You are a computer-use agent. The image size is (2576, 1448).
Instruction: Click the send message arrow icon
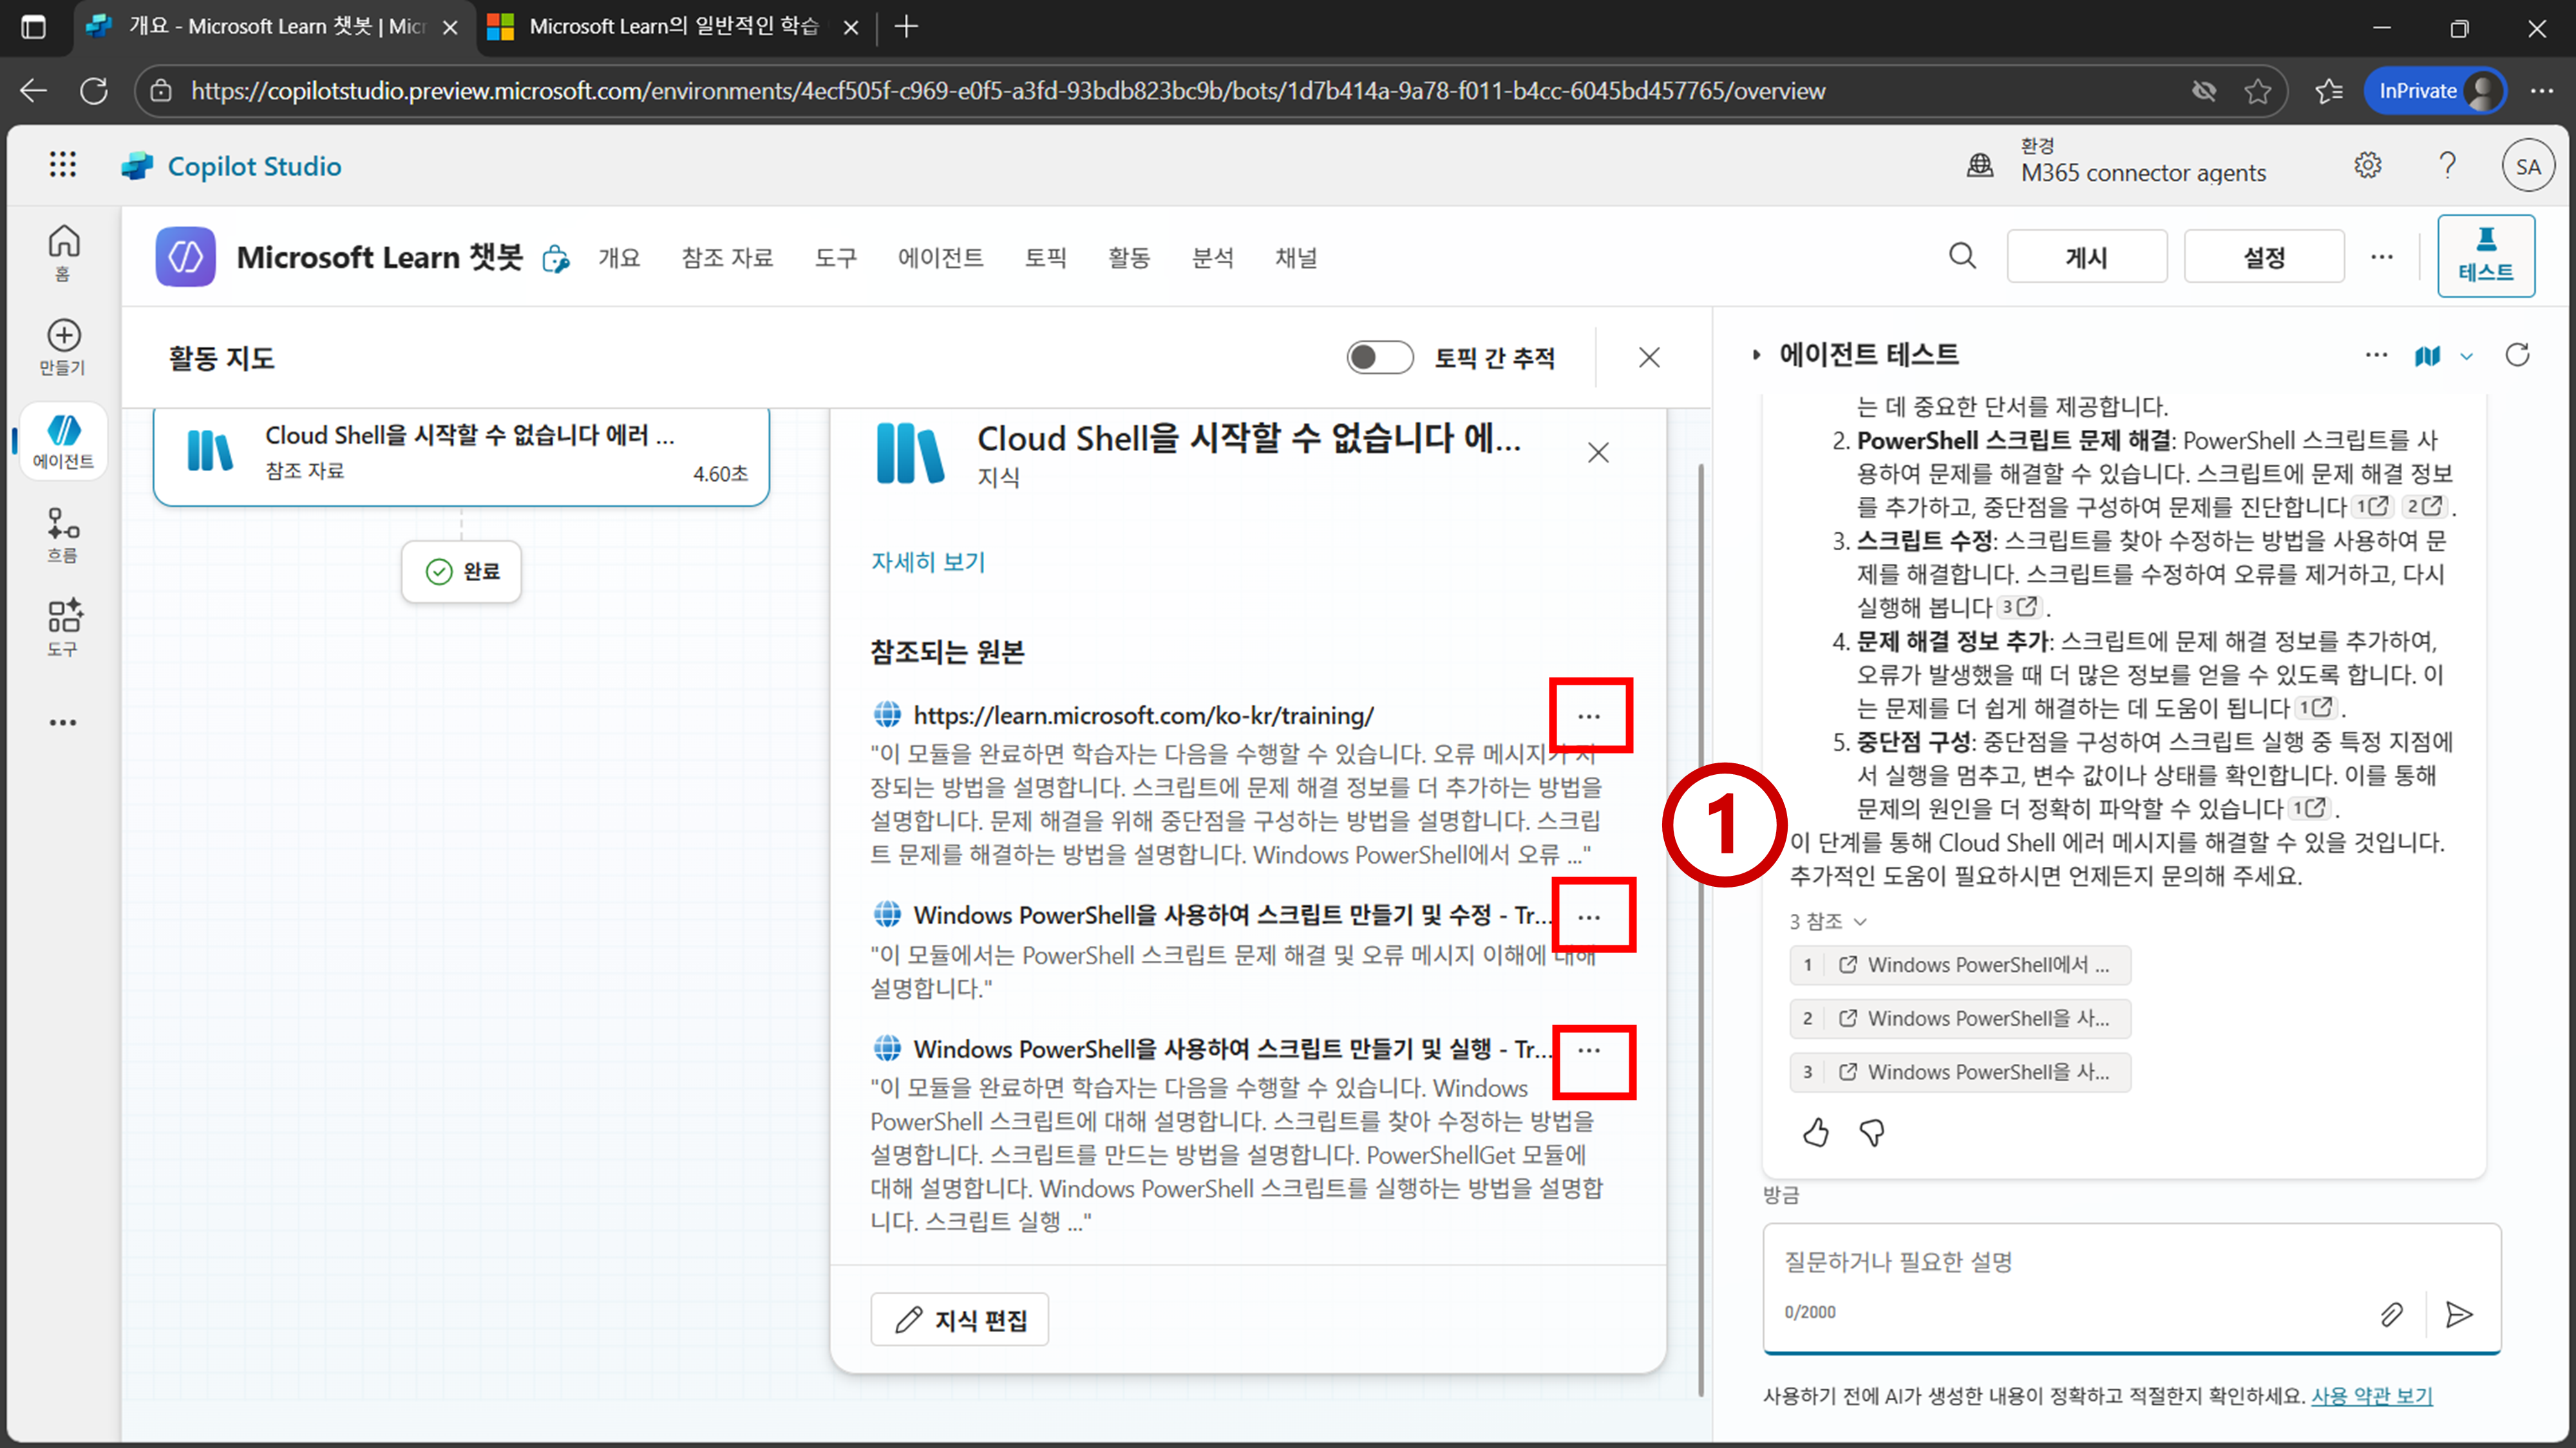click(x=2459, y=1314)
